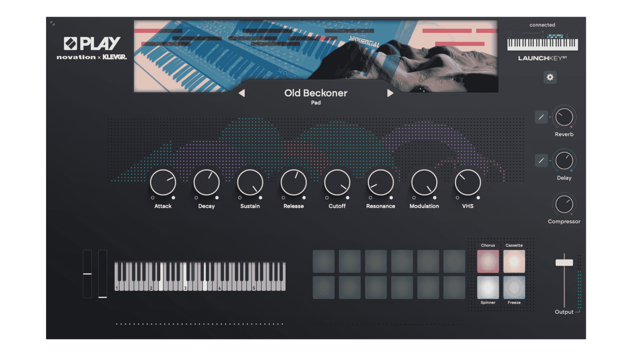Screen dimensions: 632x356
Task: Tap the first pad in bottom row
Action: (324, 287)
